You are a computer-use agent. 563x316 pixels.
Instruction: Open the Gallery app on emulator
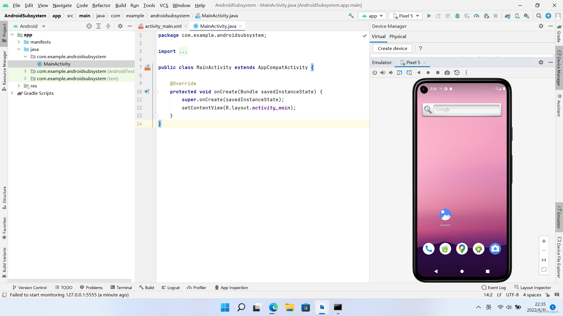(445, 218)
